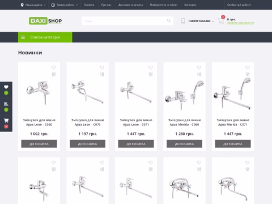272x204 pixels.
Task: Open Aqua Merida C060 product image
Action: click(184, 95)
